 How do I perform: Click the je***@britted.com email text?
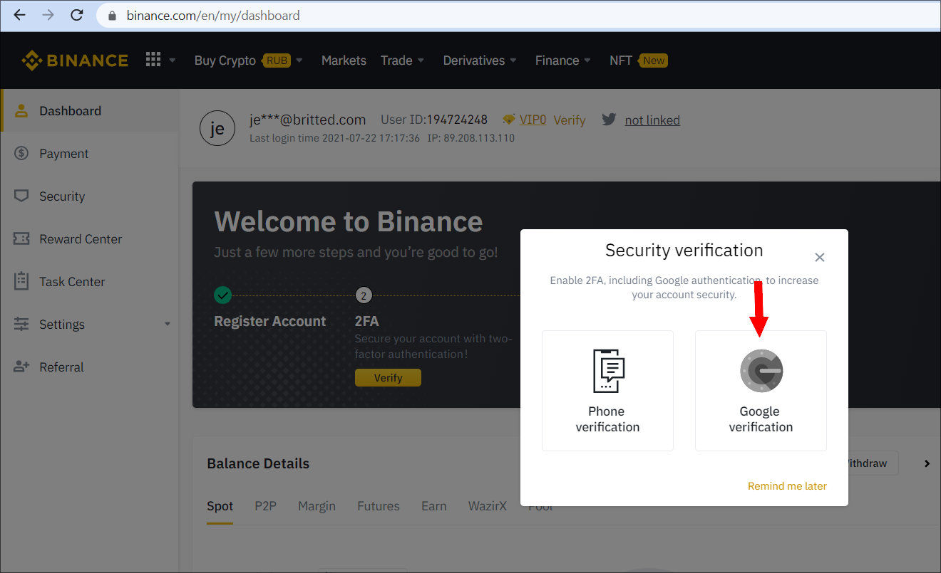[x=308, y=120]
